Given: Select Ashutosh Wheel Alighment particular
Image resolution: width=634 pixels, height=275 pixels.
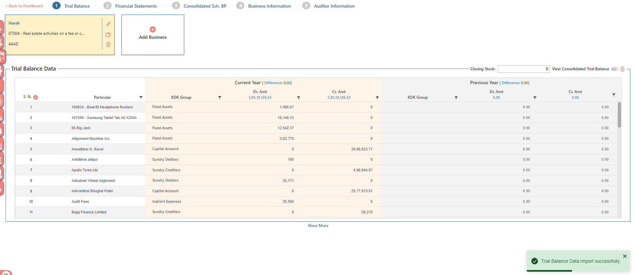Looking at the screenshot, I should pos(93,181).
